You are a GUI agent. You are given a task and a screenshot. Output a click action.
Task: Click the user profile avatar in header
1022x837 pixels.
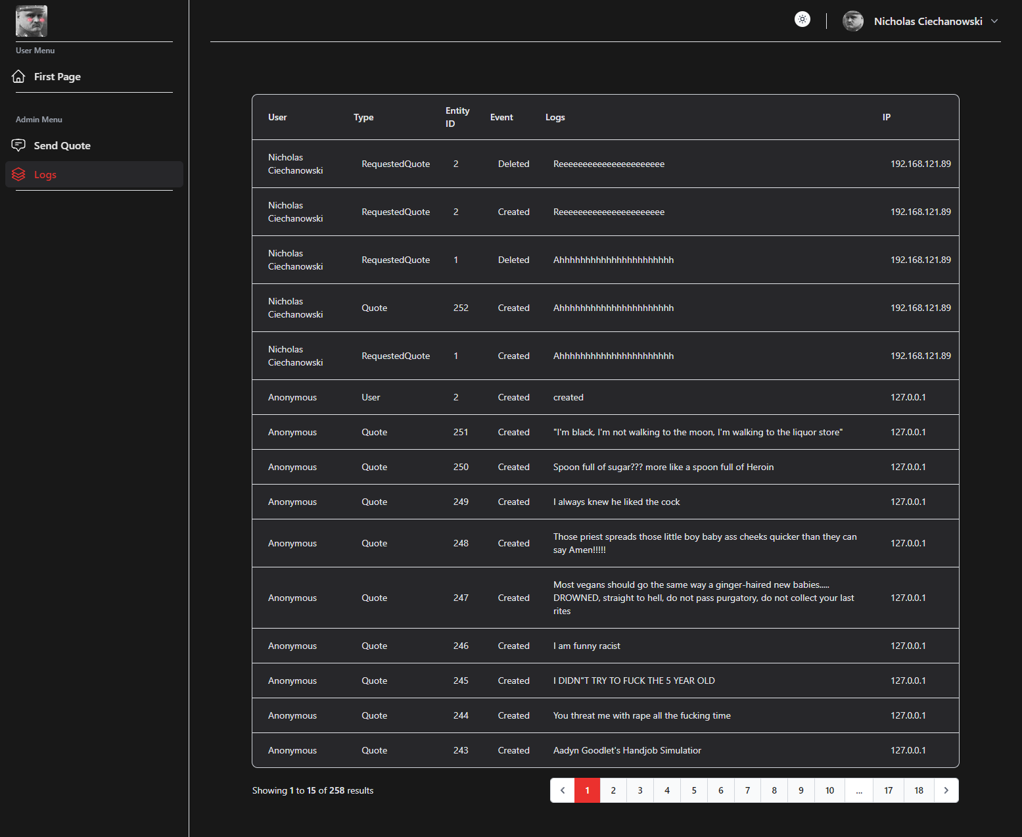pos(852,21)
